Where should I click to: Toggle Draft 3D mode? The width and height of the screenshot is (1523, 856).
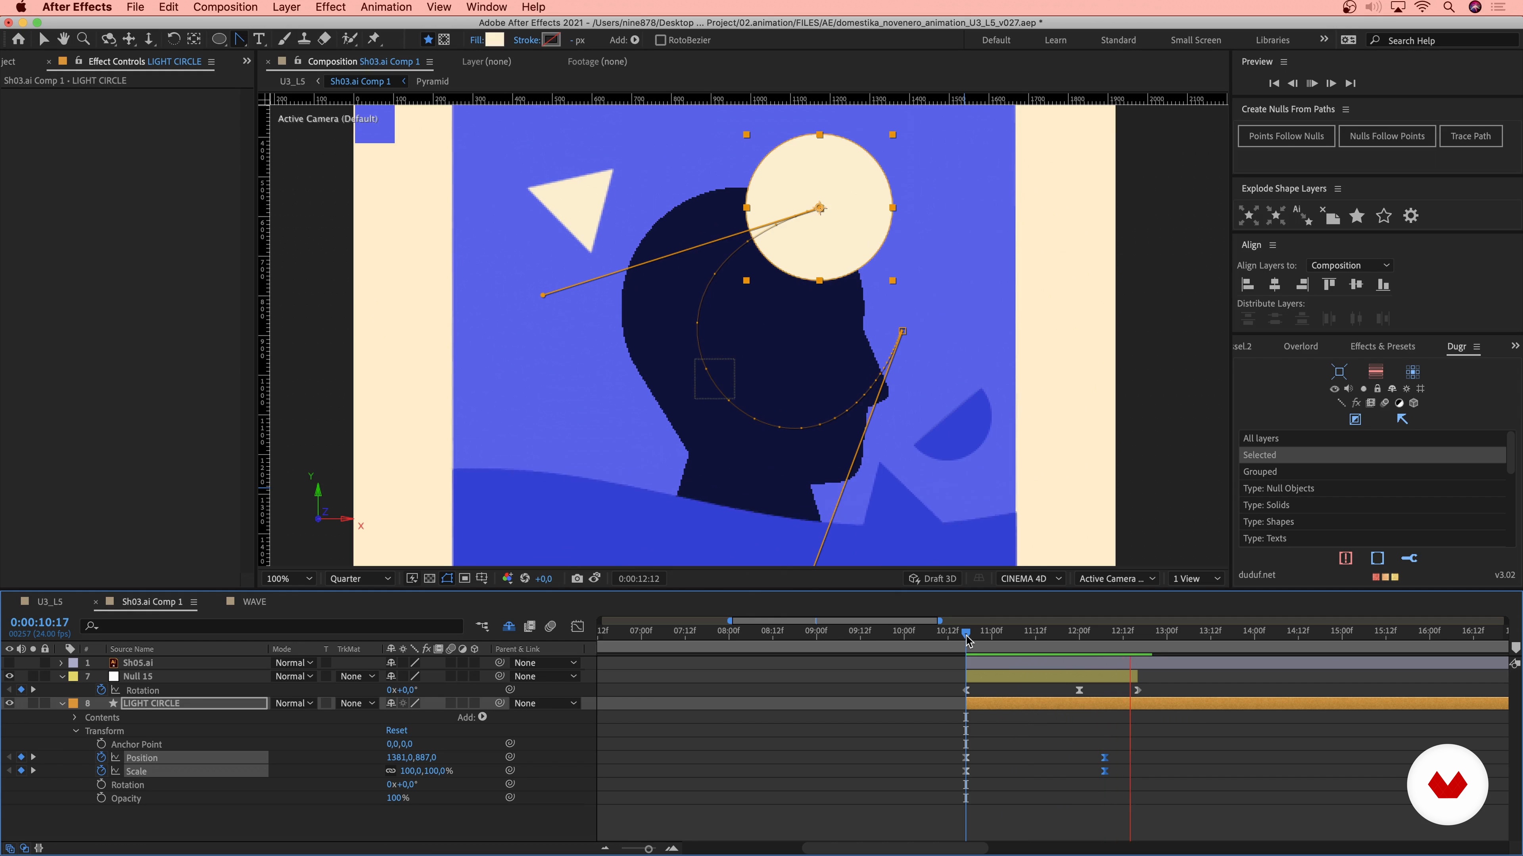click(x=932, y=578)
